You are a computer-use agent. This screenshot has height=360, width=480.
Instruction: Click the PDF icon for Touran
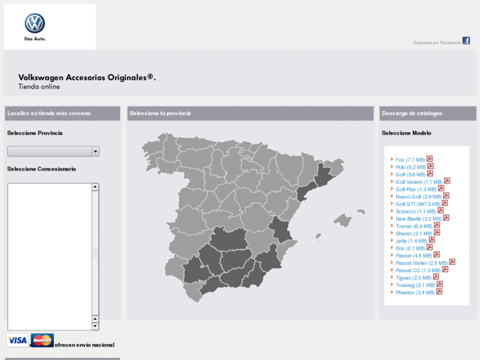[437, 225]
